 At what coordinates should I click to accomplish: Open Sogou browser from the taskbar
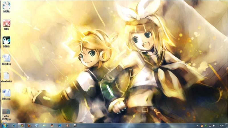(x=36, y=125)
